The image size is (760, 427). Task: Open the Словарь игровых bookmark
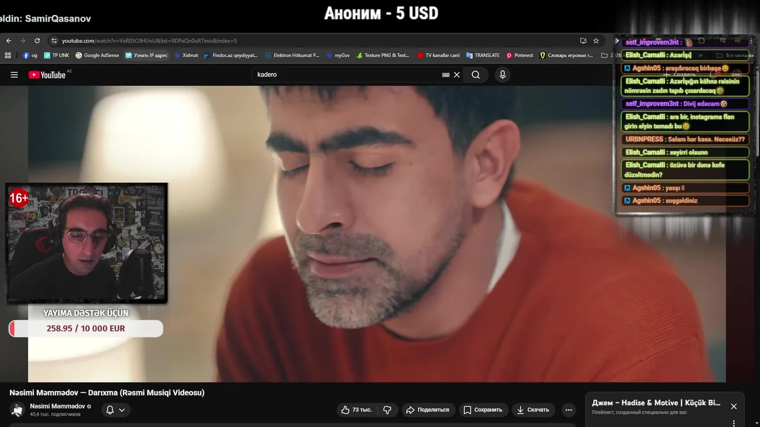point(566,55)
